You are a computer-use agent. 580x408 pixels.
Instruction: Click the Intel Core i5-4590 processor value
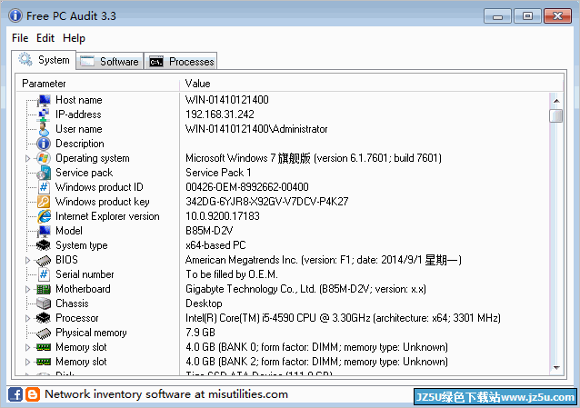tap(343, 318)
